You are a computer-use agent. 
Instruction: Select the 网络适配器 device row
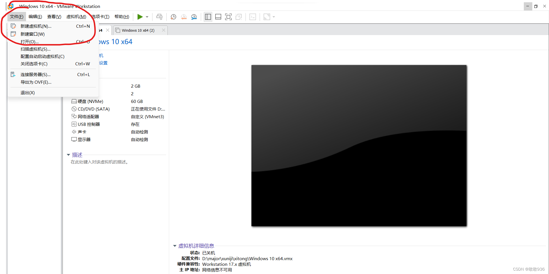pyautogui.click(x=118, y=117)
